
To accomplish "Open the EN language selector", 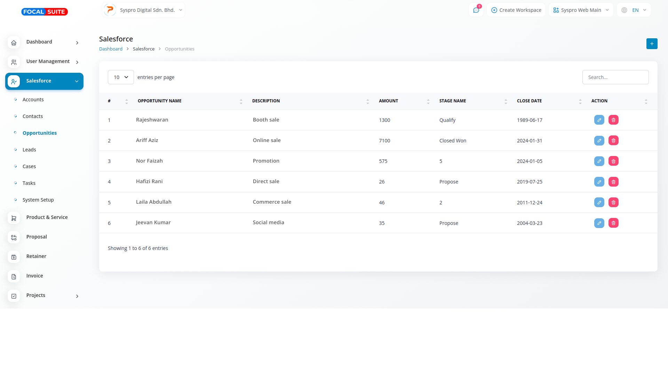I will pos(634,10).
